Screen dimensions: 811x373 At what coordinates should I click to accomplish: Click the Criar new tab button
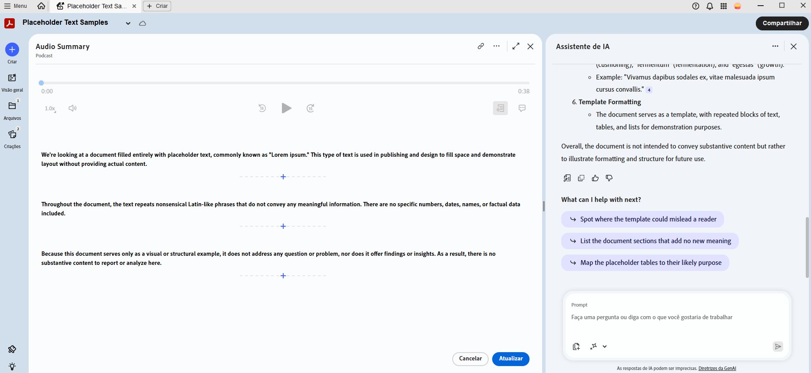(157, 6)
